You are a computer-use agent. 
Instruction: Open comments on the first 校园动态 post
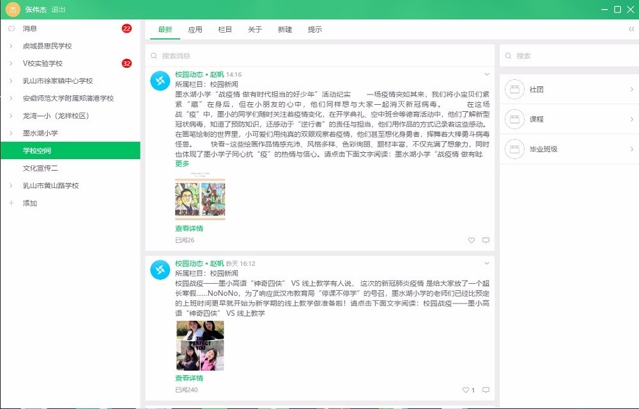[486, 240]
